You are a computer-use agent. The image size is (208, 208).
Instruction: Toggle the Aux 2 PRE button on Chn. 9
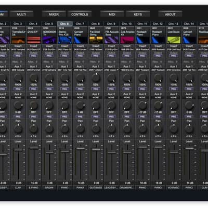point(111,116)
